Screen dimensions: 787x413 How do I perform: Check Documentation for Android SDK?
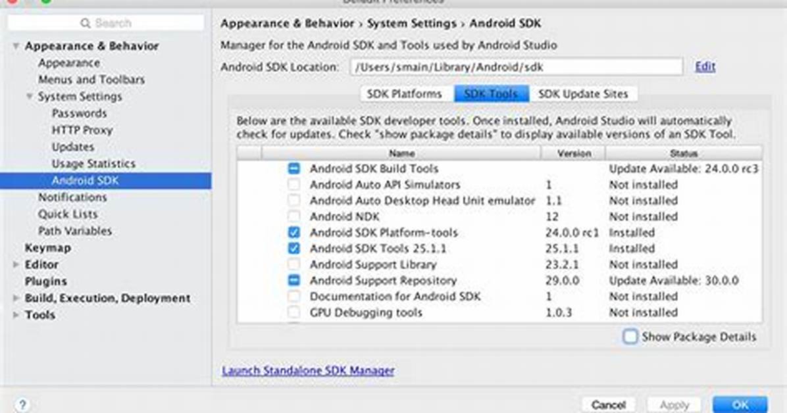tap(293, 297)
